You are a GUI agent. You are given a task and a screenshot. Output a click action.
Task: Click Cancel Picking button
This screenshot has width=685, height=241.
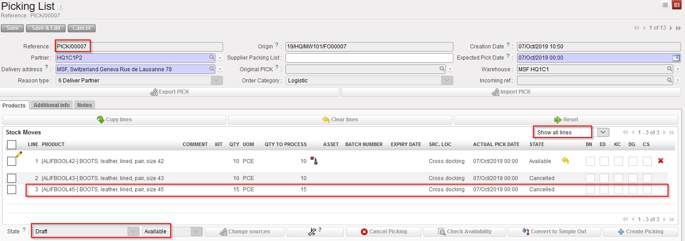[x=383, y=232]
